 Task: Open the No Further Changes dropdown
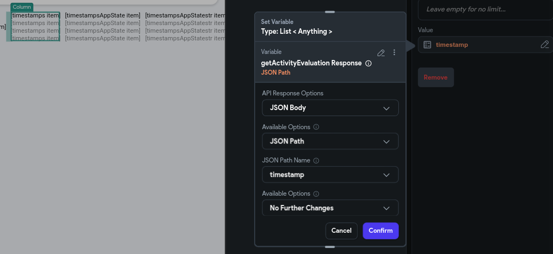click(330, 208)
